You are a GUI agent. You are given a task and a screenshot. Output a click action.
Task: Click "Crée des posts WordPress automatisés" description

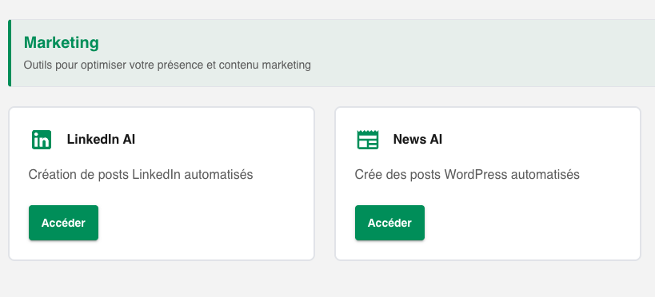coord(467,174)
